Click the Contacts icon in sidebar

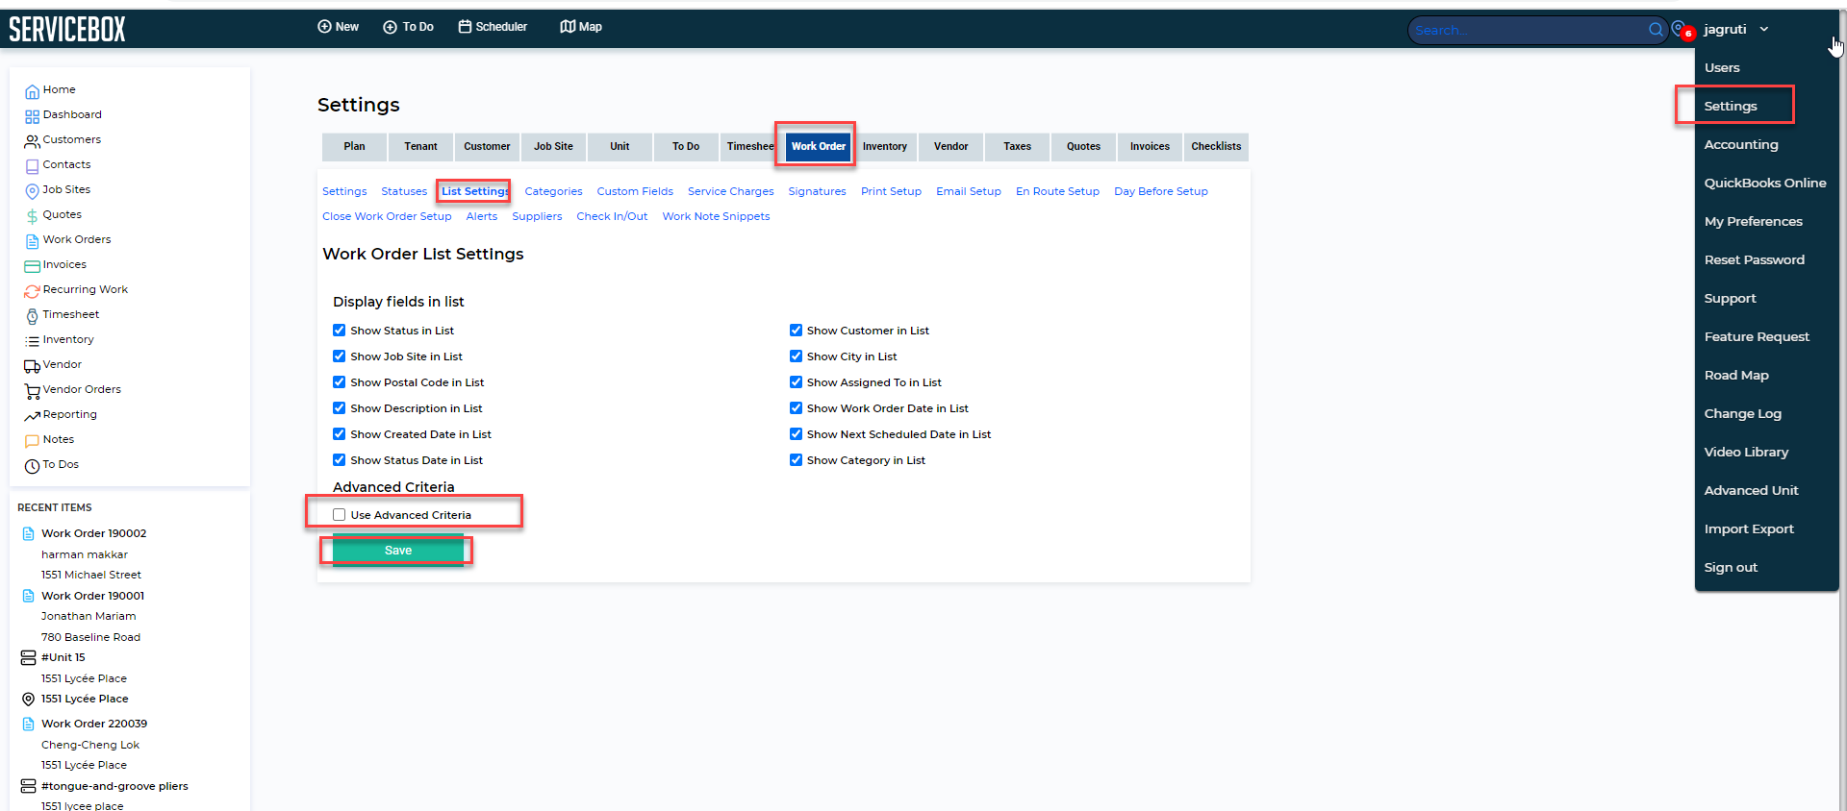click(x=32, y=166)
